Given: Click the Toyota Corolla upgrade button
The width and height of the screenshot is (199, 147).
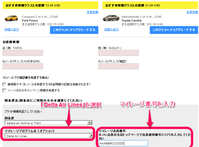Looking at the screenshot, I should click(174, 30).
